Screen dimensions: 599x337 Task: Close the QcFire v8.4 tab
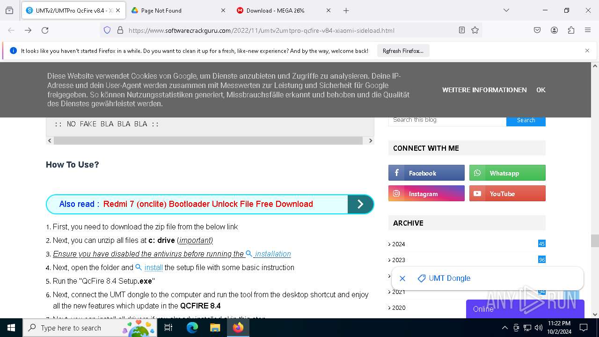point(118,10)
